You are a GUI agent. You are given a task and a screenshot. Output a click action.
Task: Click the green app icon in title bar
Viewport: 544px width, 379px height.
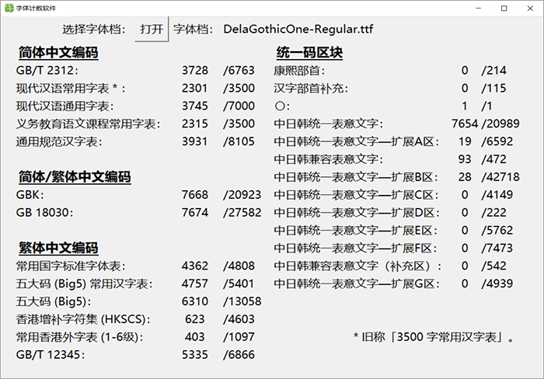(9, 8)
